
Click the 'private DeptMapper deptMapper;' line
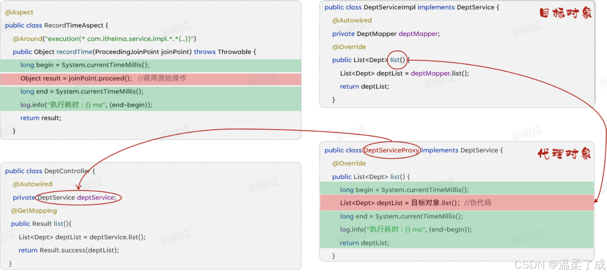pyautogui.click(x=386, y=34)
